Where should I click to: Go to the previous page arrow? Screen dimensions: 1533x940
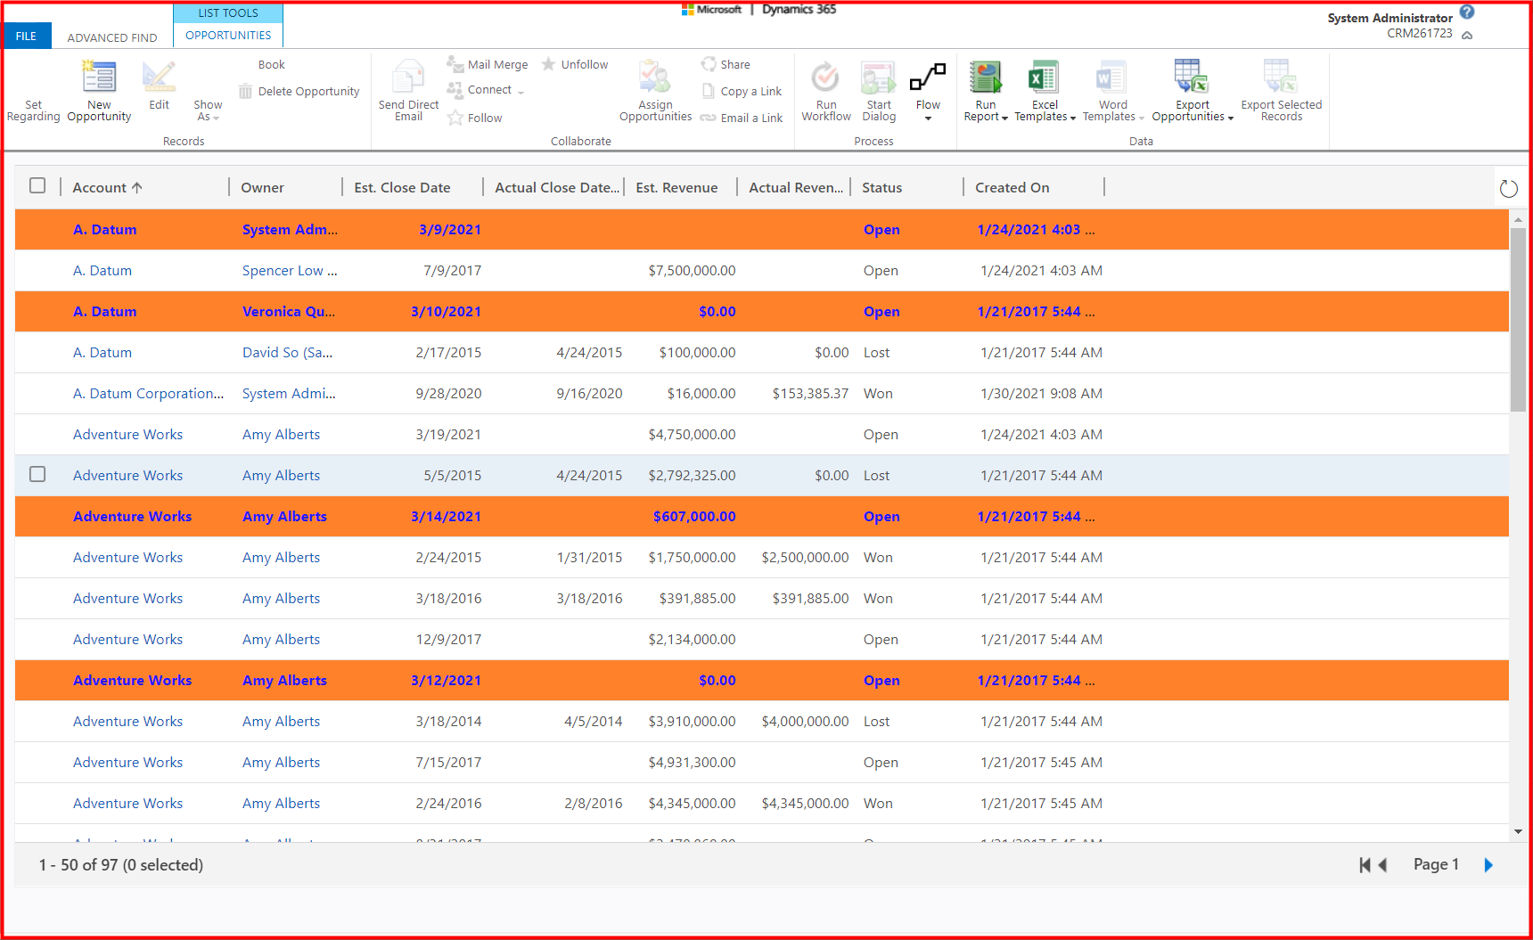[1382, 864]
